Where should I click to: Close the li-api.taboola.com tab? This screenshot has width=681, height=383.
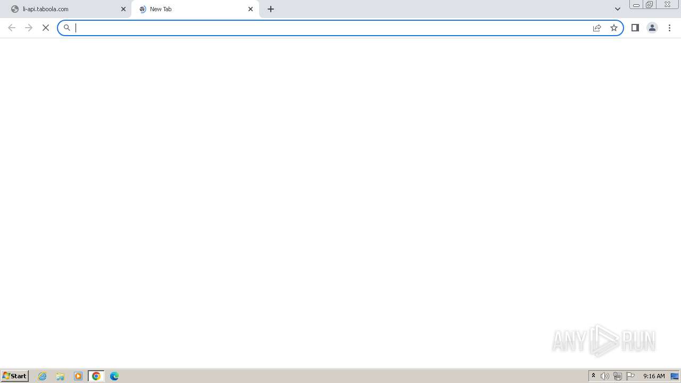[123, 9]
